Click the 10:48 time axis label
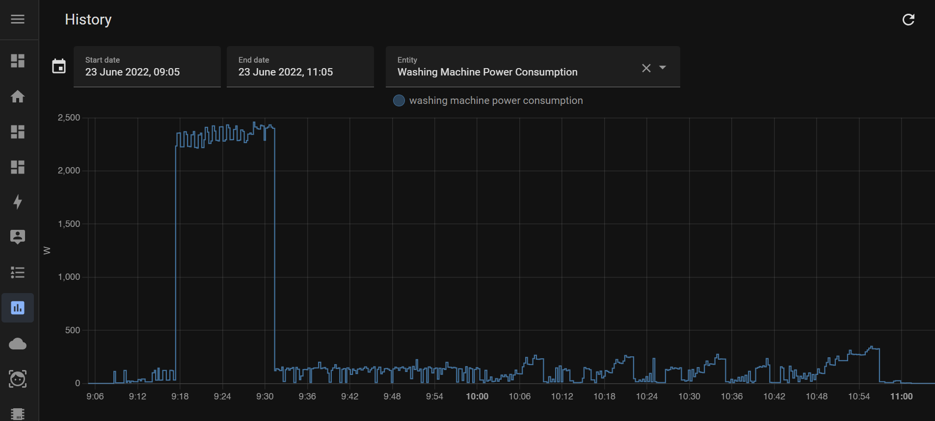935x421 pixels. (x=817, y=396)
